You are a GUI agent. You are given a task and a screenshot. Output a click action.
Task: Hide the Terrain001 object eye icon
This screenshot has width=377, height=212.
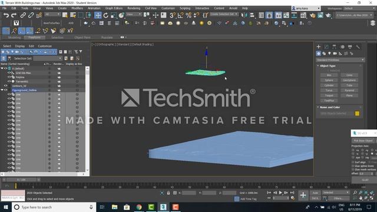coord(9,81)
